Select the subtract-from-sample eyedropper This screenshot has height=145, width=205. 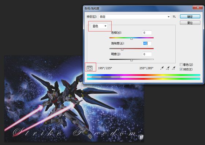(x=174, y=68)
